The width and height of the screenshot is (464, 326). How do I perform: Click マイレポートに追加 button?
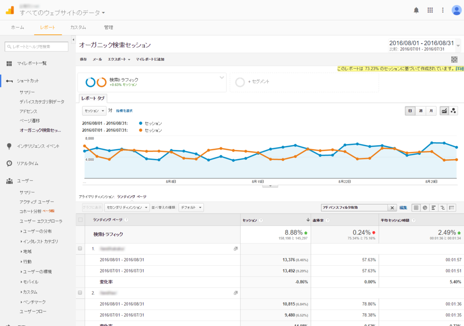pyautogui.click(x=150, y=59)
